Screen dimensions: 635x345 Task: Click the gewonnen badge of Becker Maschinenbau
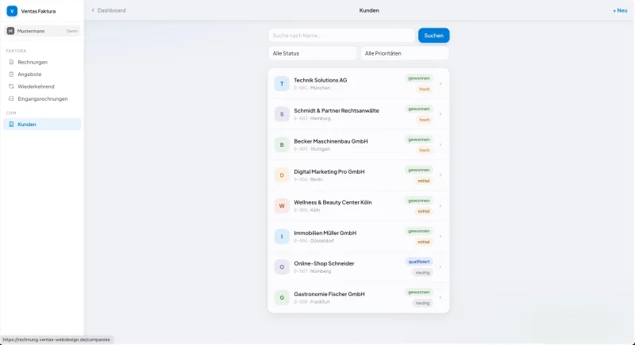(x=419, y=140)
